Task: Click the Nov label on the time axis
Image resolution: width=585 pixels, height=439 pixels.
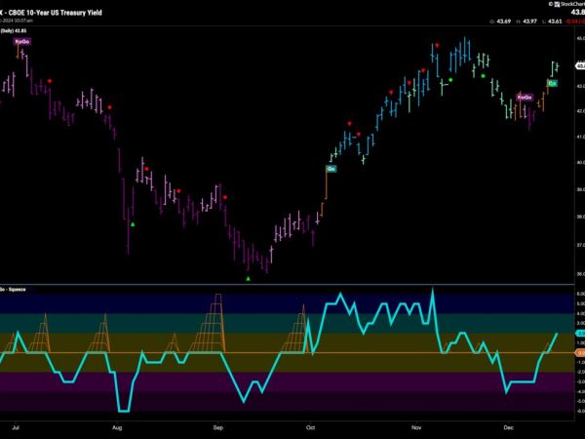Action: [x=416, y=427]
